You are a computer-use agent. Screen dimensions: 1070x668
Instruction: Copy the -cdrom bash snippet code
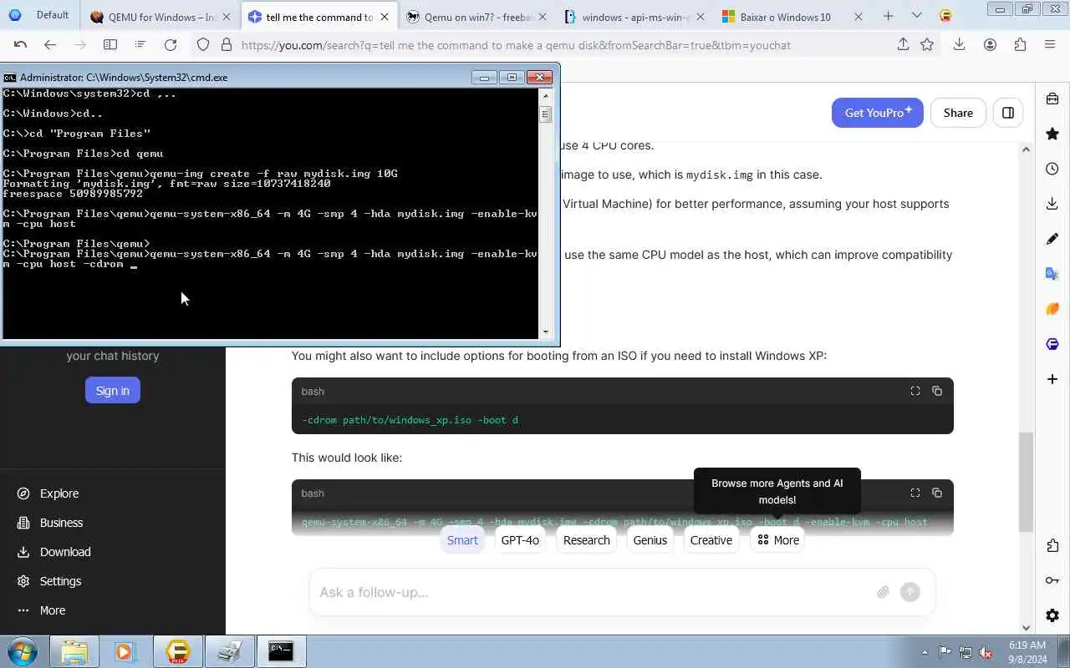coord(937,391)
